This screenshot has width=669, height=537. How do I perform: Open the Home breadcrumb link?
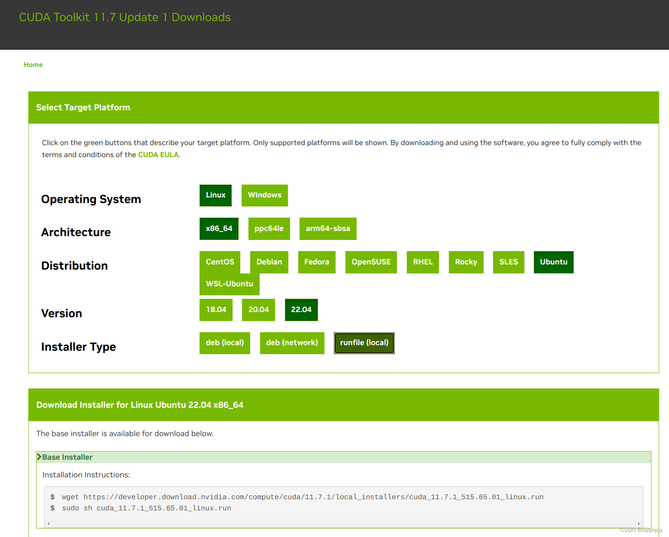pyautogui.click(x=33, y=65)
